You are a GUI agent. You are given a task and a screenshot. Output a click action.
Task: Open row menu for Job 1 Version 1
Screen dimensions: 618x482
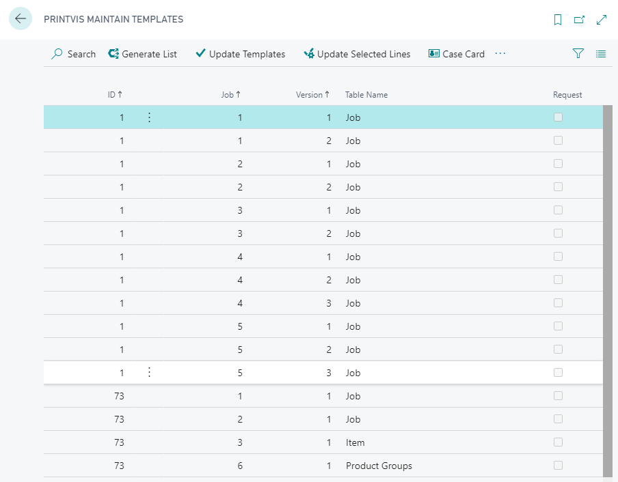pyautogui.click(x=150, y=117)
